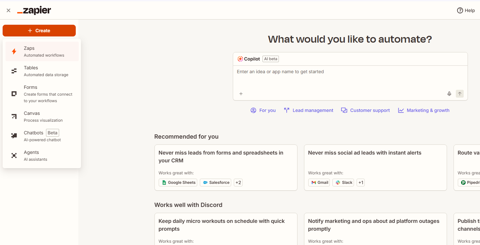
Task: Click the Chatbots icon in menu
Action: point(14,136)
